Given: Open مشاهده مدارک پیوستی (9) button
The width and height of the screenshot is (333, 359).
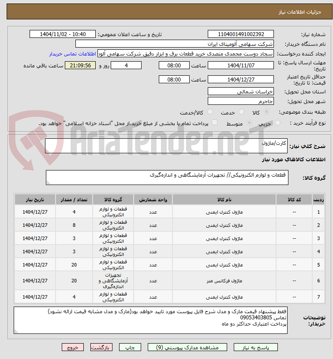Looking at the screenshot, I should click(x=187, y=347).
